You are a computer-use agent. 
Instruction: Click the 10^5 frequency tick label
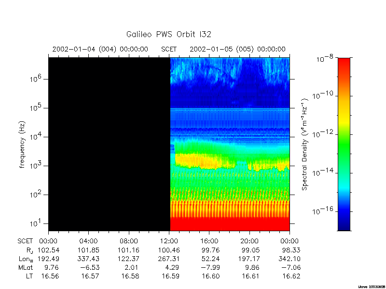(x=36, y=107)
